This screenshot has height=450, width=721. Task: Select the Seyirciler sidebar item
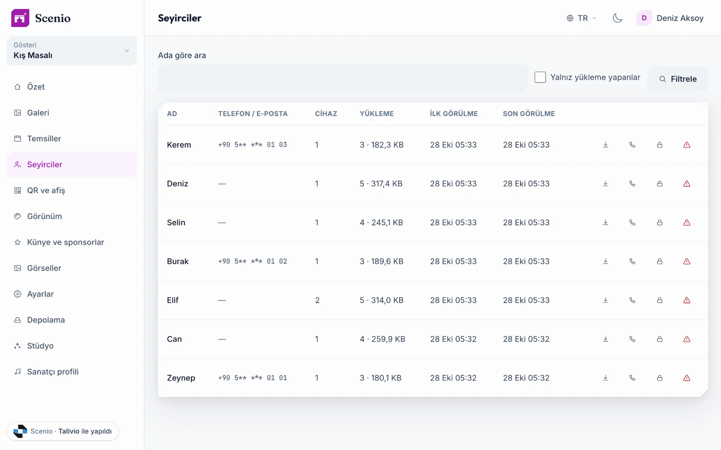(x=72, y=164)
